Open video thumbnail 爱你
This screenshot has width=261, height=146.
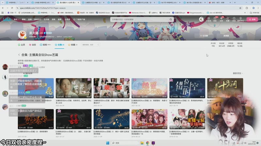pos(111,88)
